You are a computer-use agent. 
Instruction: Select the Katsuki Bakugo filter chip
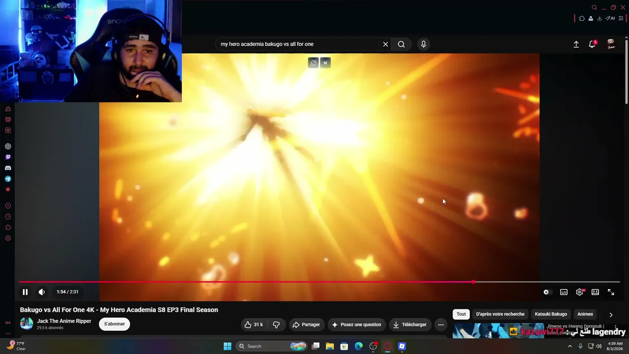click(x=551, y=314)
